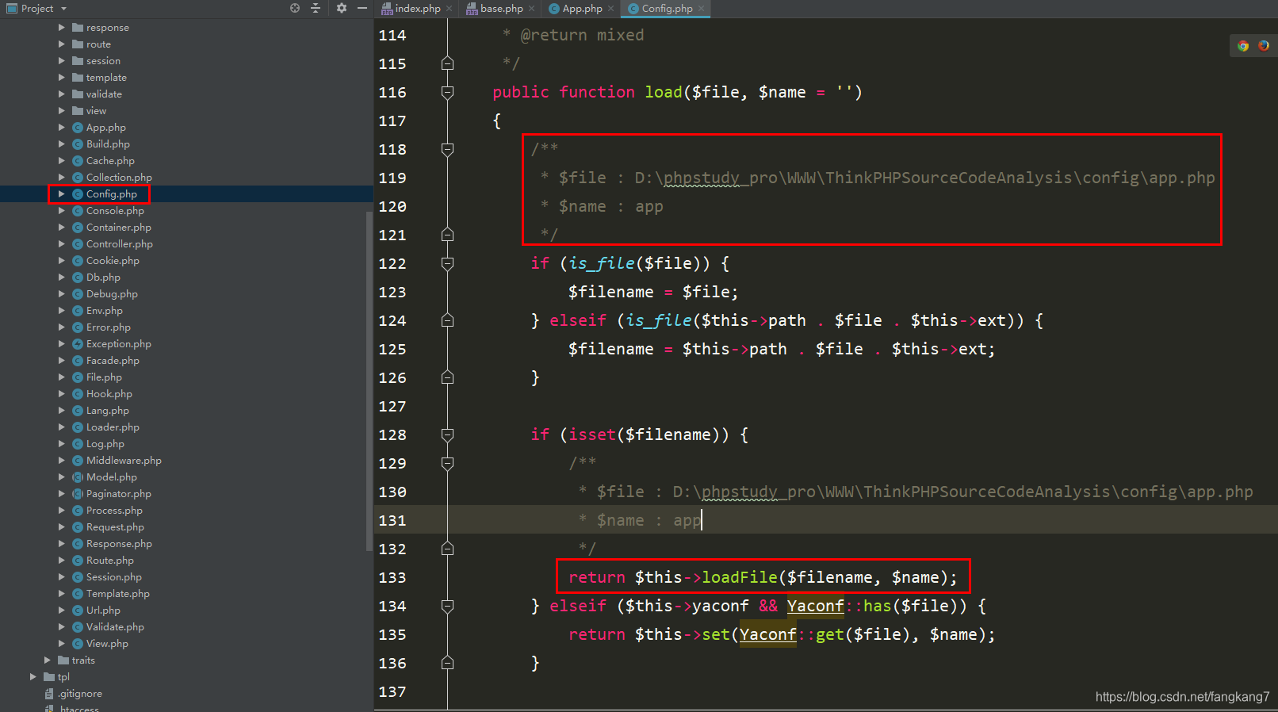Click is_file call on line 122

click(602, 263)
